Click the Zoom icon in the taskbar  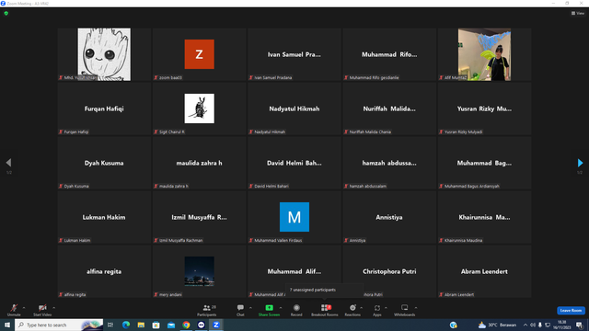tap(216, 325)
